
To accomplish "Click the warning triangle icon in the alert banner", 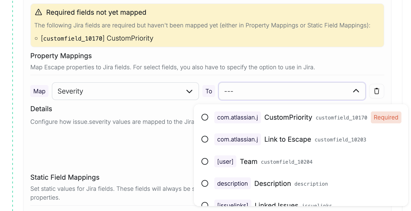I will point(38,12).
